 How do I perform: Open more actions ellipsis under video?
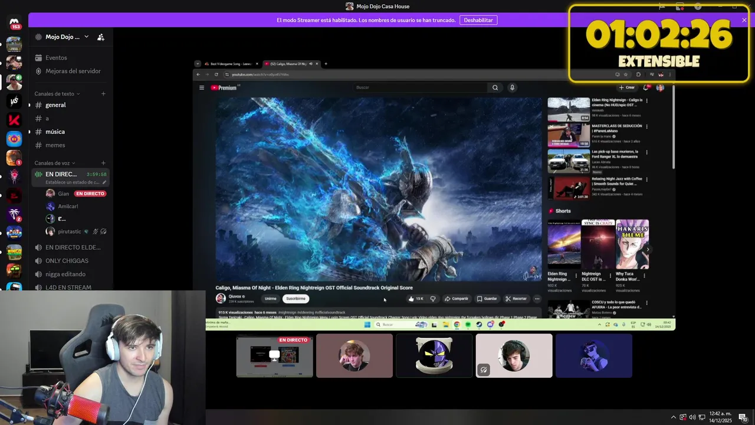click(x=537, y=299)
